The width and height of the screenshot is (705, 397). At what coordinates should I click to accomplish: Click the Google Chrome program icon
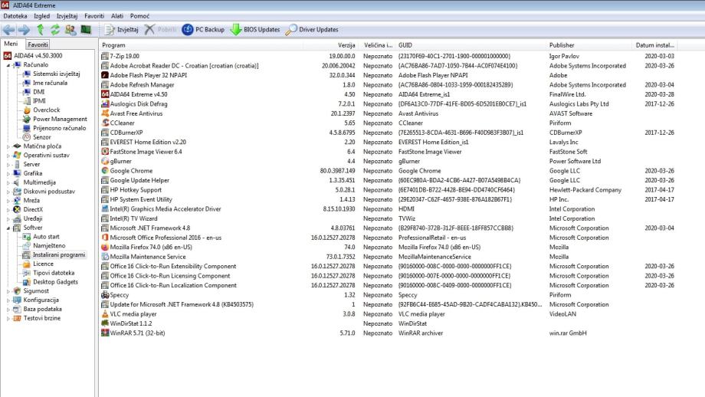pyautogui.click(x=105, y=171)
